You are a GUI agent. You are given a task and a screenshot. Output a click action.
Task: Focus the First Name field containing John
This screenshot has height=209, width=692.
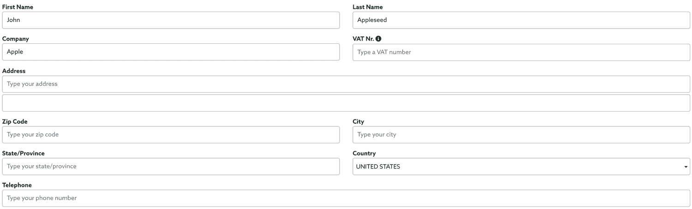point(171,20)
